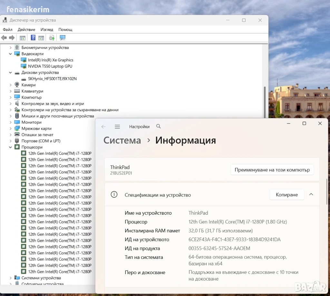The width and height of the screenshot is (330, 296).
Task: Expand the Камери device category
Action: click(x=10, y=85)
